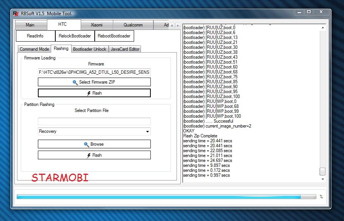
Task: Click log line 'sending time = 0.997 secs'
Action: (206, 175)
